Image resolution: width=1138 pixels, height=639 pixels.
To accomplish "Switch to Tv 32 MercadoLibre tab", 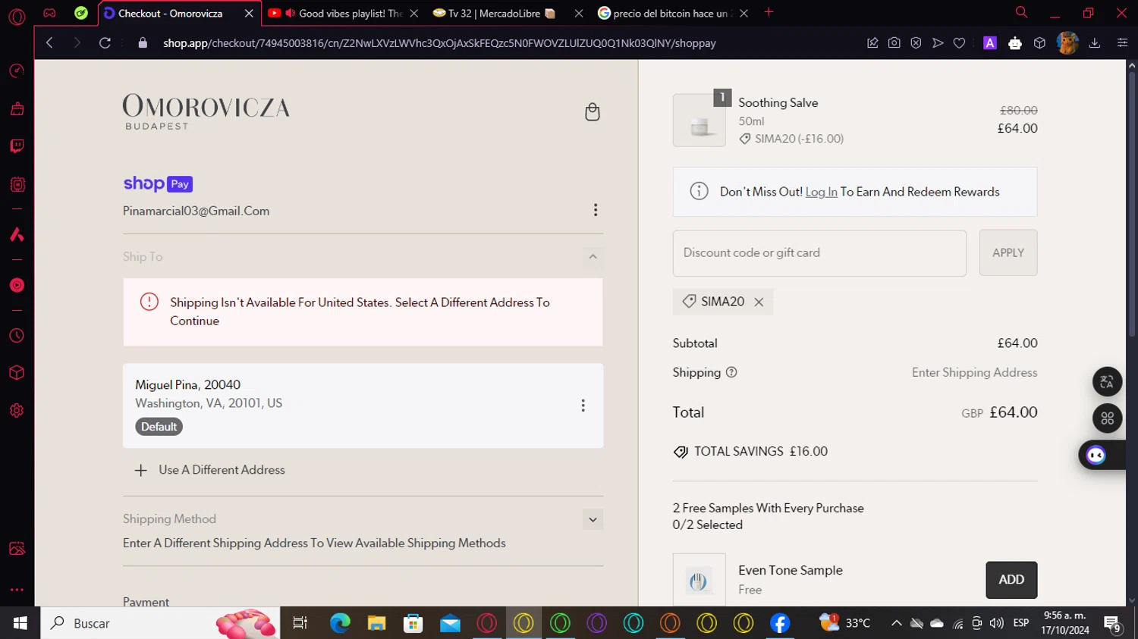I will click(501, 13).
